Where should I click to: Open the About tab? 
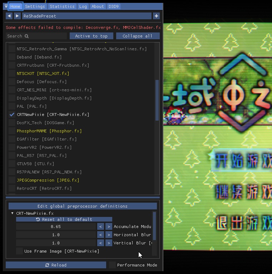tap(98, 6)
